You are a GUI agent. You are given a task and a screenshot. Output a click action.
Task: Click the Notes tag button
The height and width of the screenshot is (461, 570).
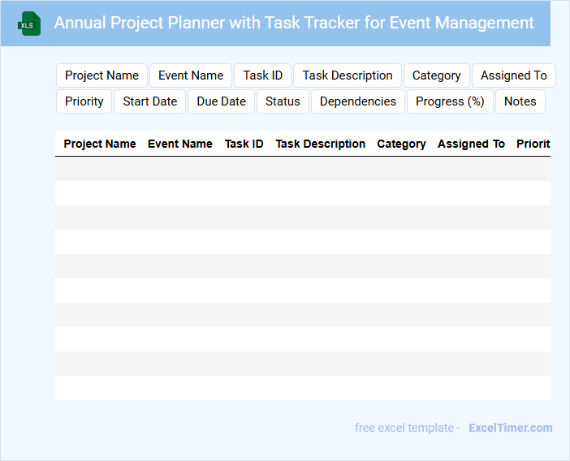point(520,101)
